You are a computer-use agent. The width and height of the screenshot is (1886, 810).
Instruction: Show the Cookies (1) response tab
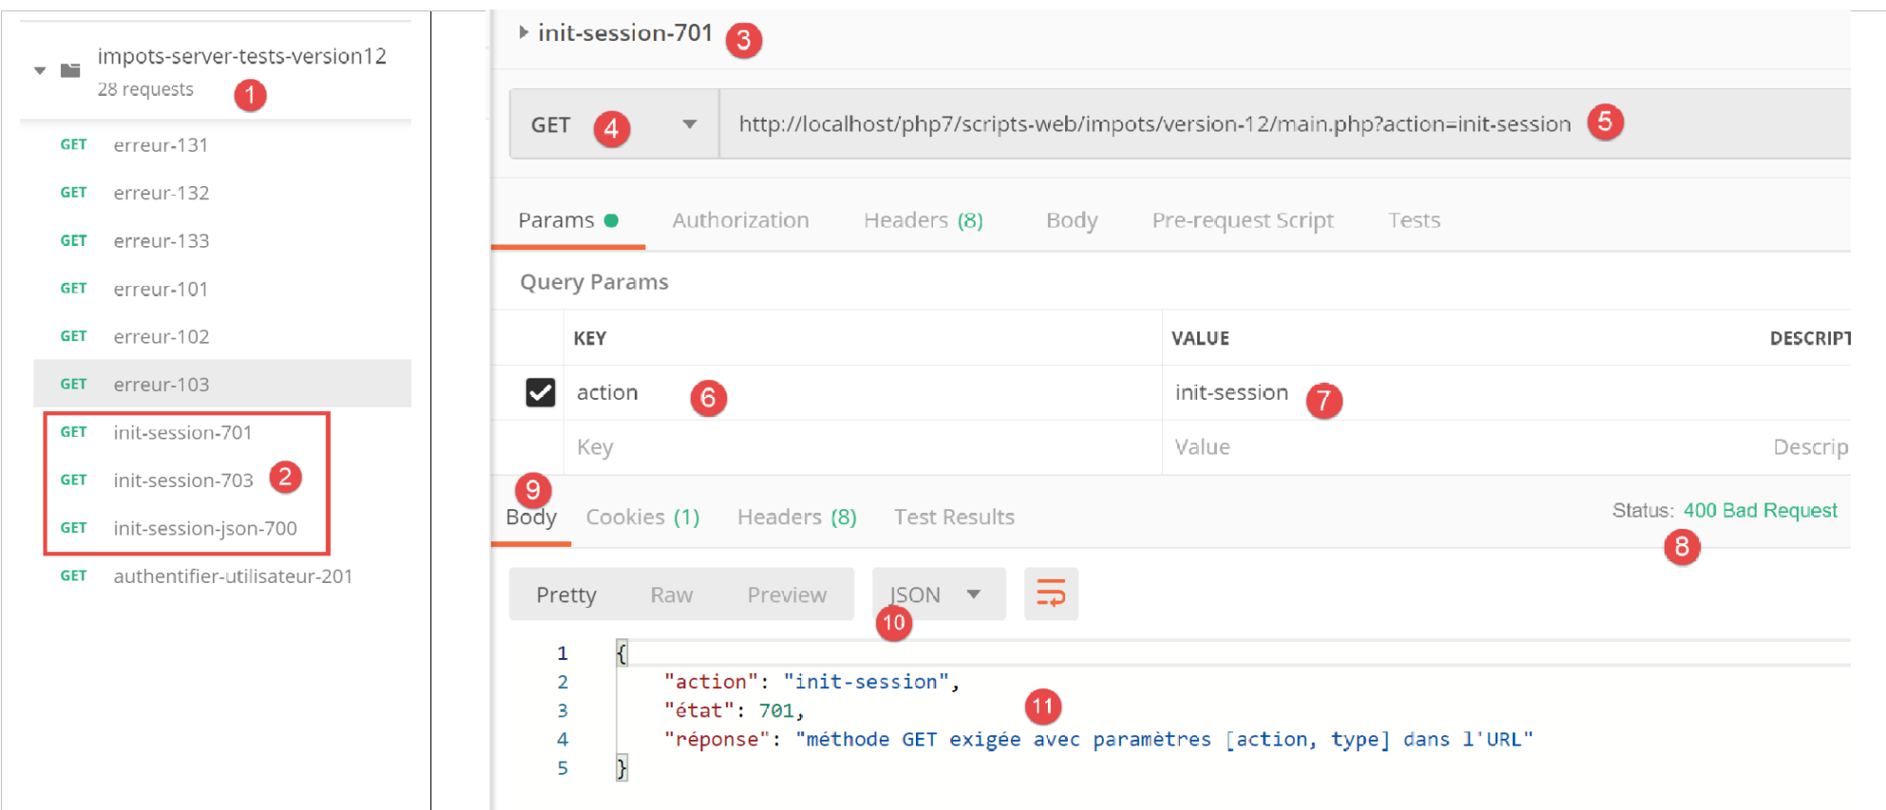(x=642, y=517)
